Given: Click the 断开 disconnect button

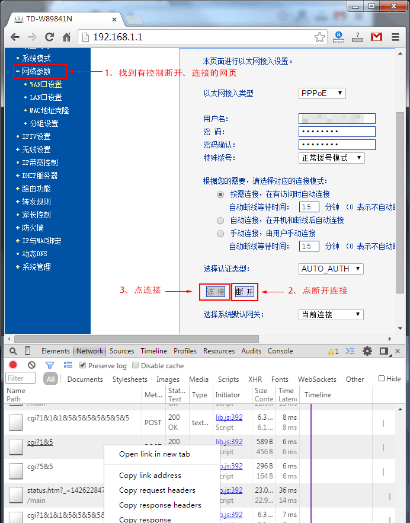Looking at the screenshot, I should tap(244, 292).
